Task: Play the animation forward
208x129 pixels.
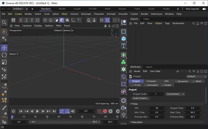Action: (x=37, y=111)
